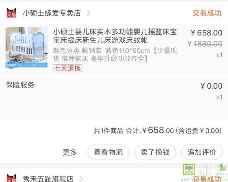Viewport: 228px width, 182px height.
Task: Click the 查看物流 logistics button
Action: 108,152
